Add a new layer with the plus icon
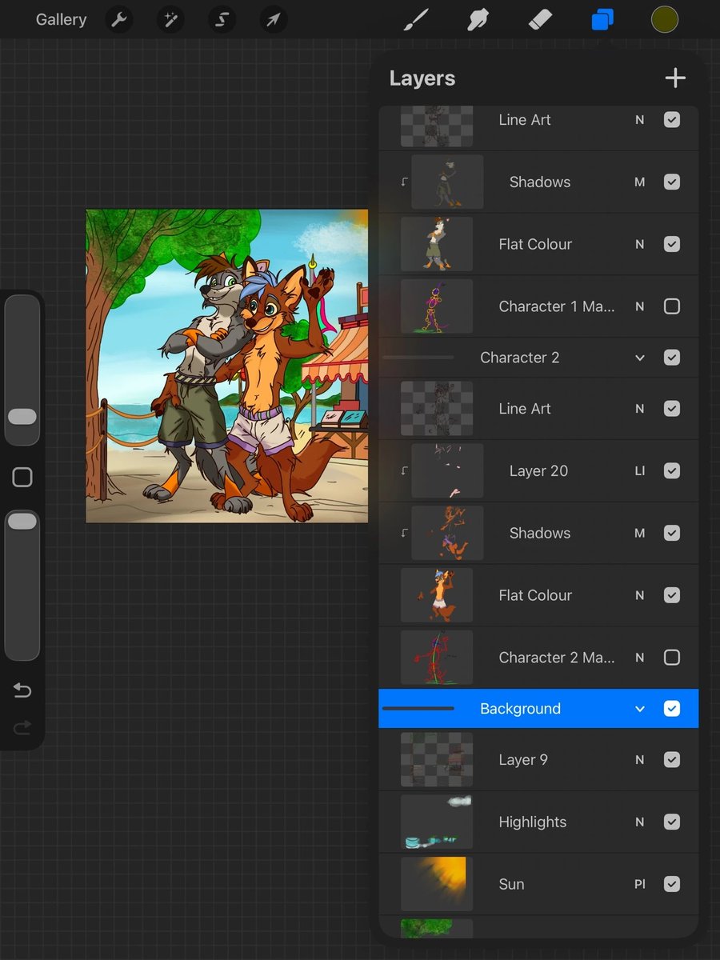The height and width of the screenshot is (960, 720). tap(675, 78)
